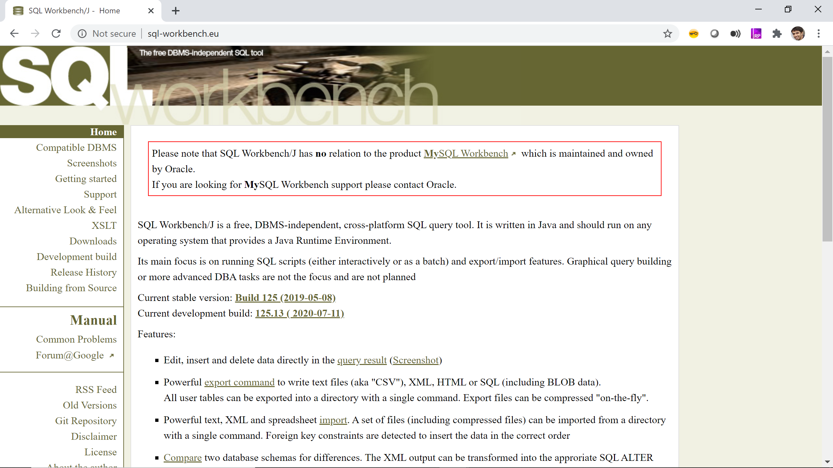The height and width of the screenshot is (468, 833).
Task: Click the user profile avatar
Action: coord(798,33)
